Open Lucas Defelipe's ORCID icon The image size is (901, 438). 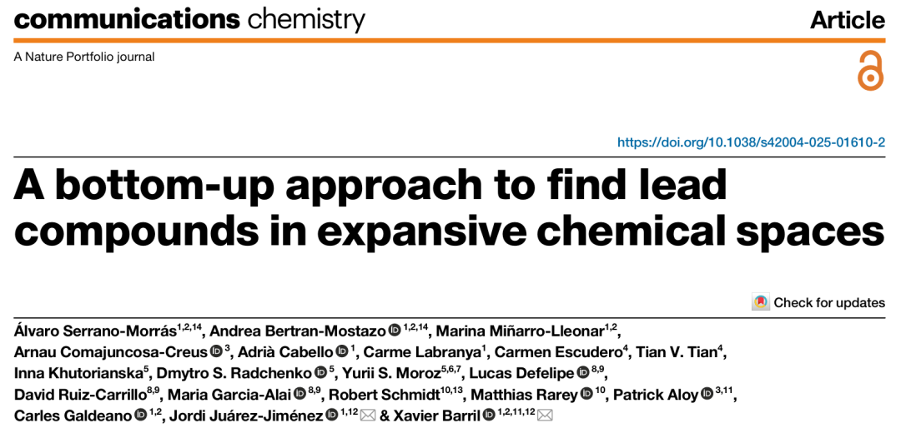[582, 373]
